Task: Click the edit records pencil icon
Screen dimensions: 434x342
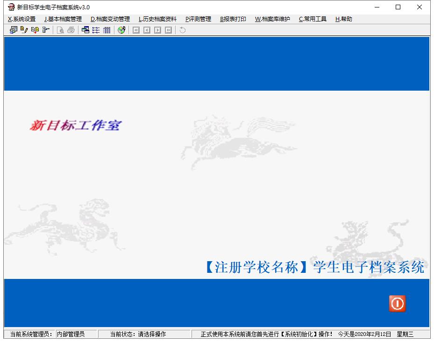Action: coord(24,30)
